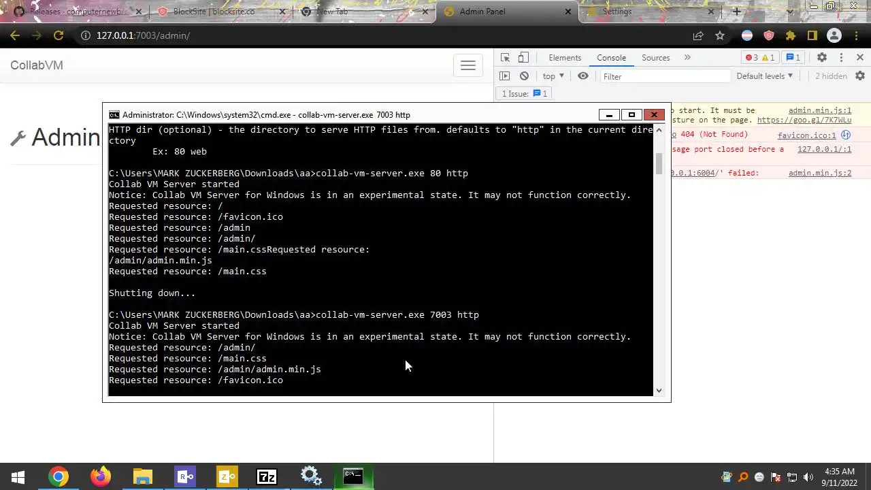Launch Firefox from the taskbar
Screen dimensions: 871x490
101,477
